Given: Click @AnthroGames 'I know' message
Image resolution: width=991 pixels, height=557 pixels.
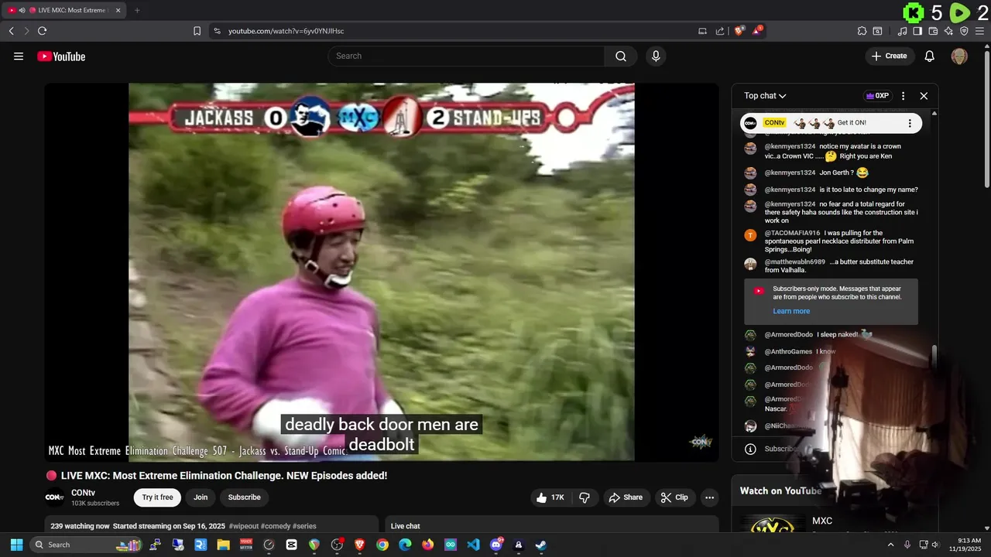Looking at the screenshot, I should point(826,351).
